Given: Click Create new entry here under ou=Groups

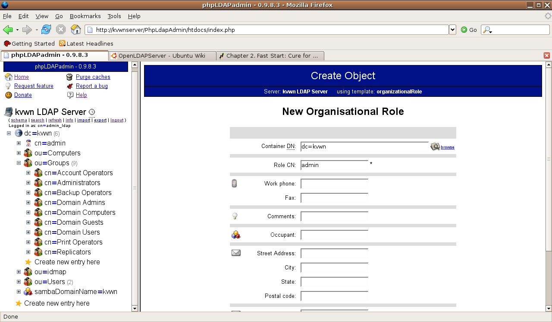Looking at the screenshot, I should click(67, 262).
